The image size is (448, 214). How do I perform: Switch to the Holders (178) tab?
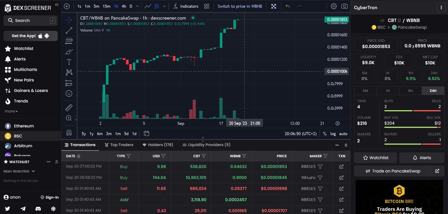click(158, 145)
